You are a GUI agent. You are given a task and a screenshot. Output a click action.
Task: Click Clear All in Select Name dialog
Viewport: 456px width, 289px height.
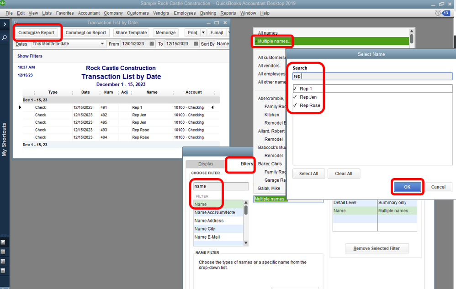[344, 173]
